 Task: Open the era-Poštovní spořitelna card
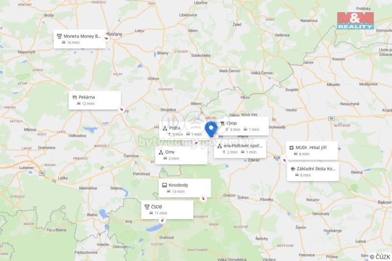pyautogui.click(x=240, y=148)
